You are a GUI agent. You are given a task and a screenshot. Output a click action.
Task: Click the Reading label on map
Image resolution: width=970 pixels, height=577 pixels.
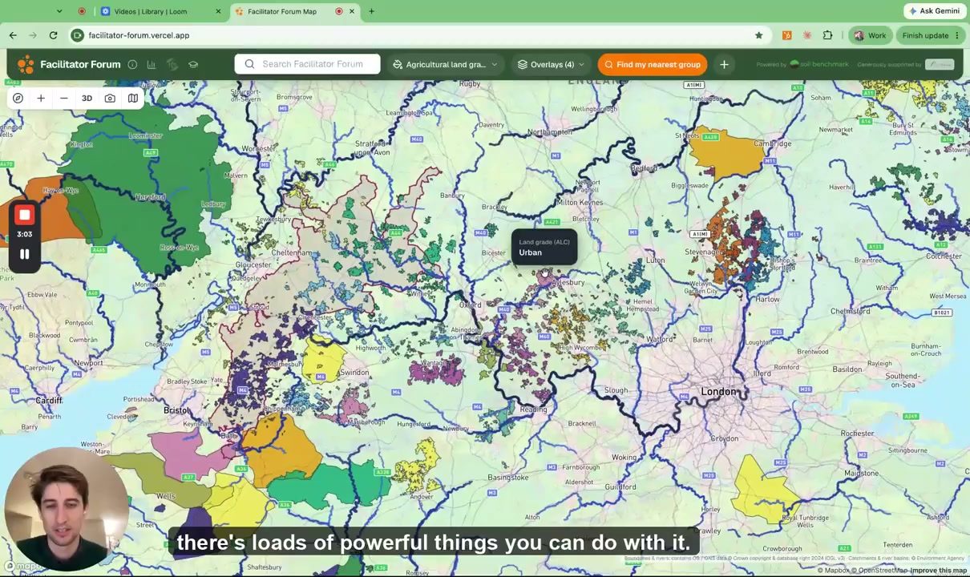tap(533, 409)
